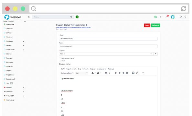192x116 pixels.
Task: Open the green chat message icon in the header
Action: [155, 17]
